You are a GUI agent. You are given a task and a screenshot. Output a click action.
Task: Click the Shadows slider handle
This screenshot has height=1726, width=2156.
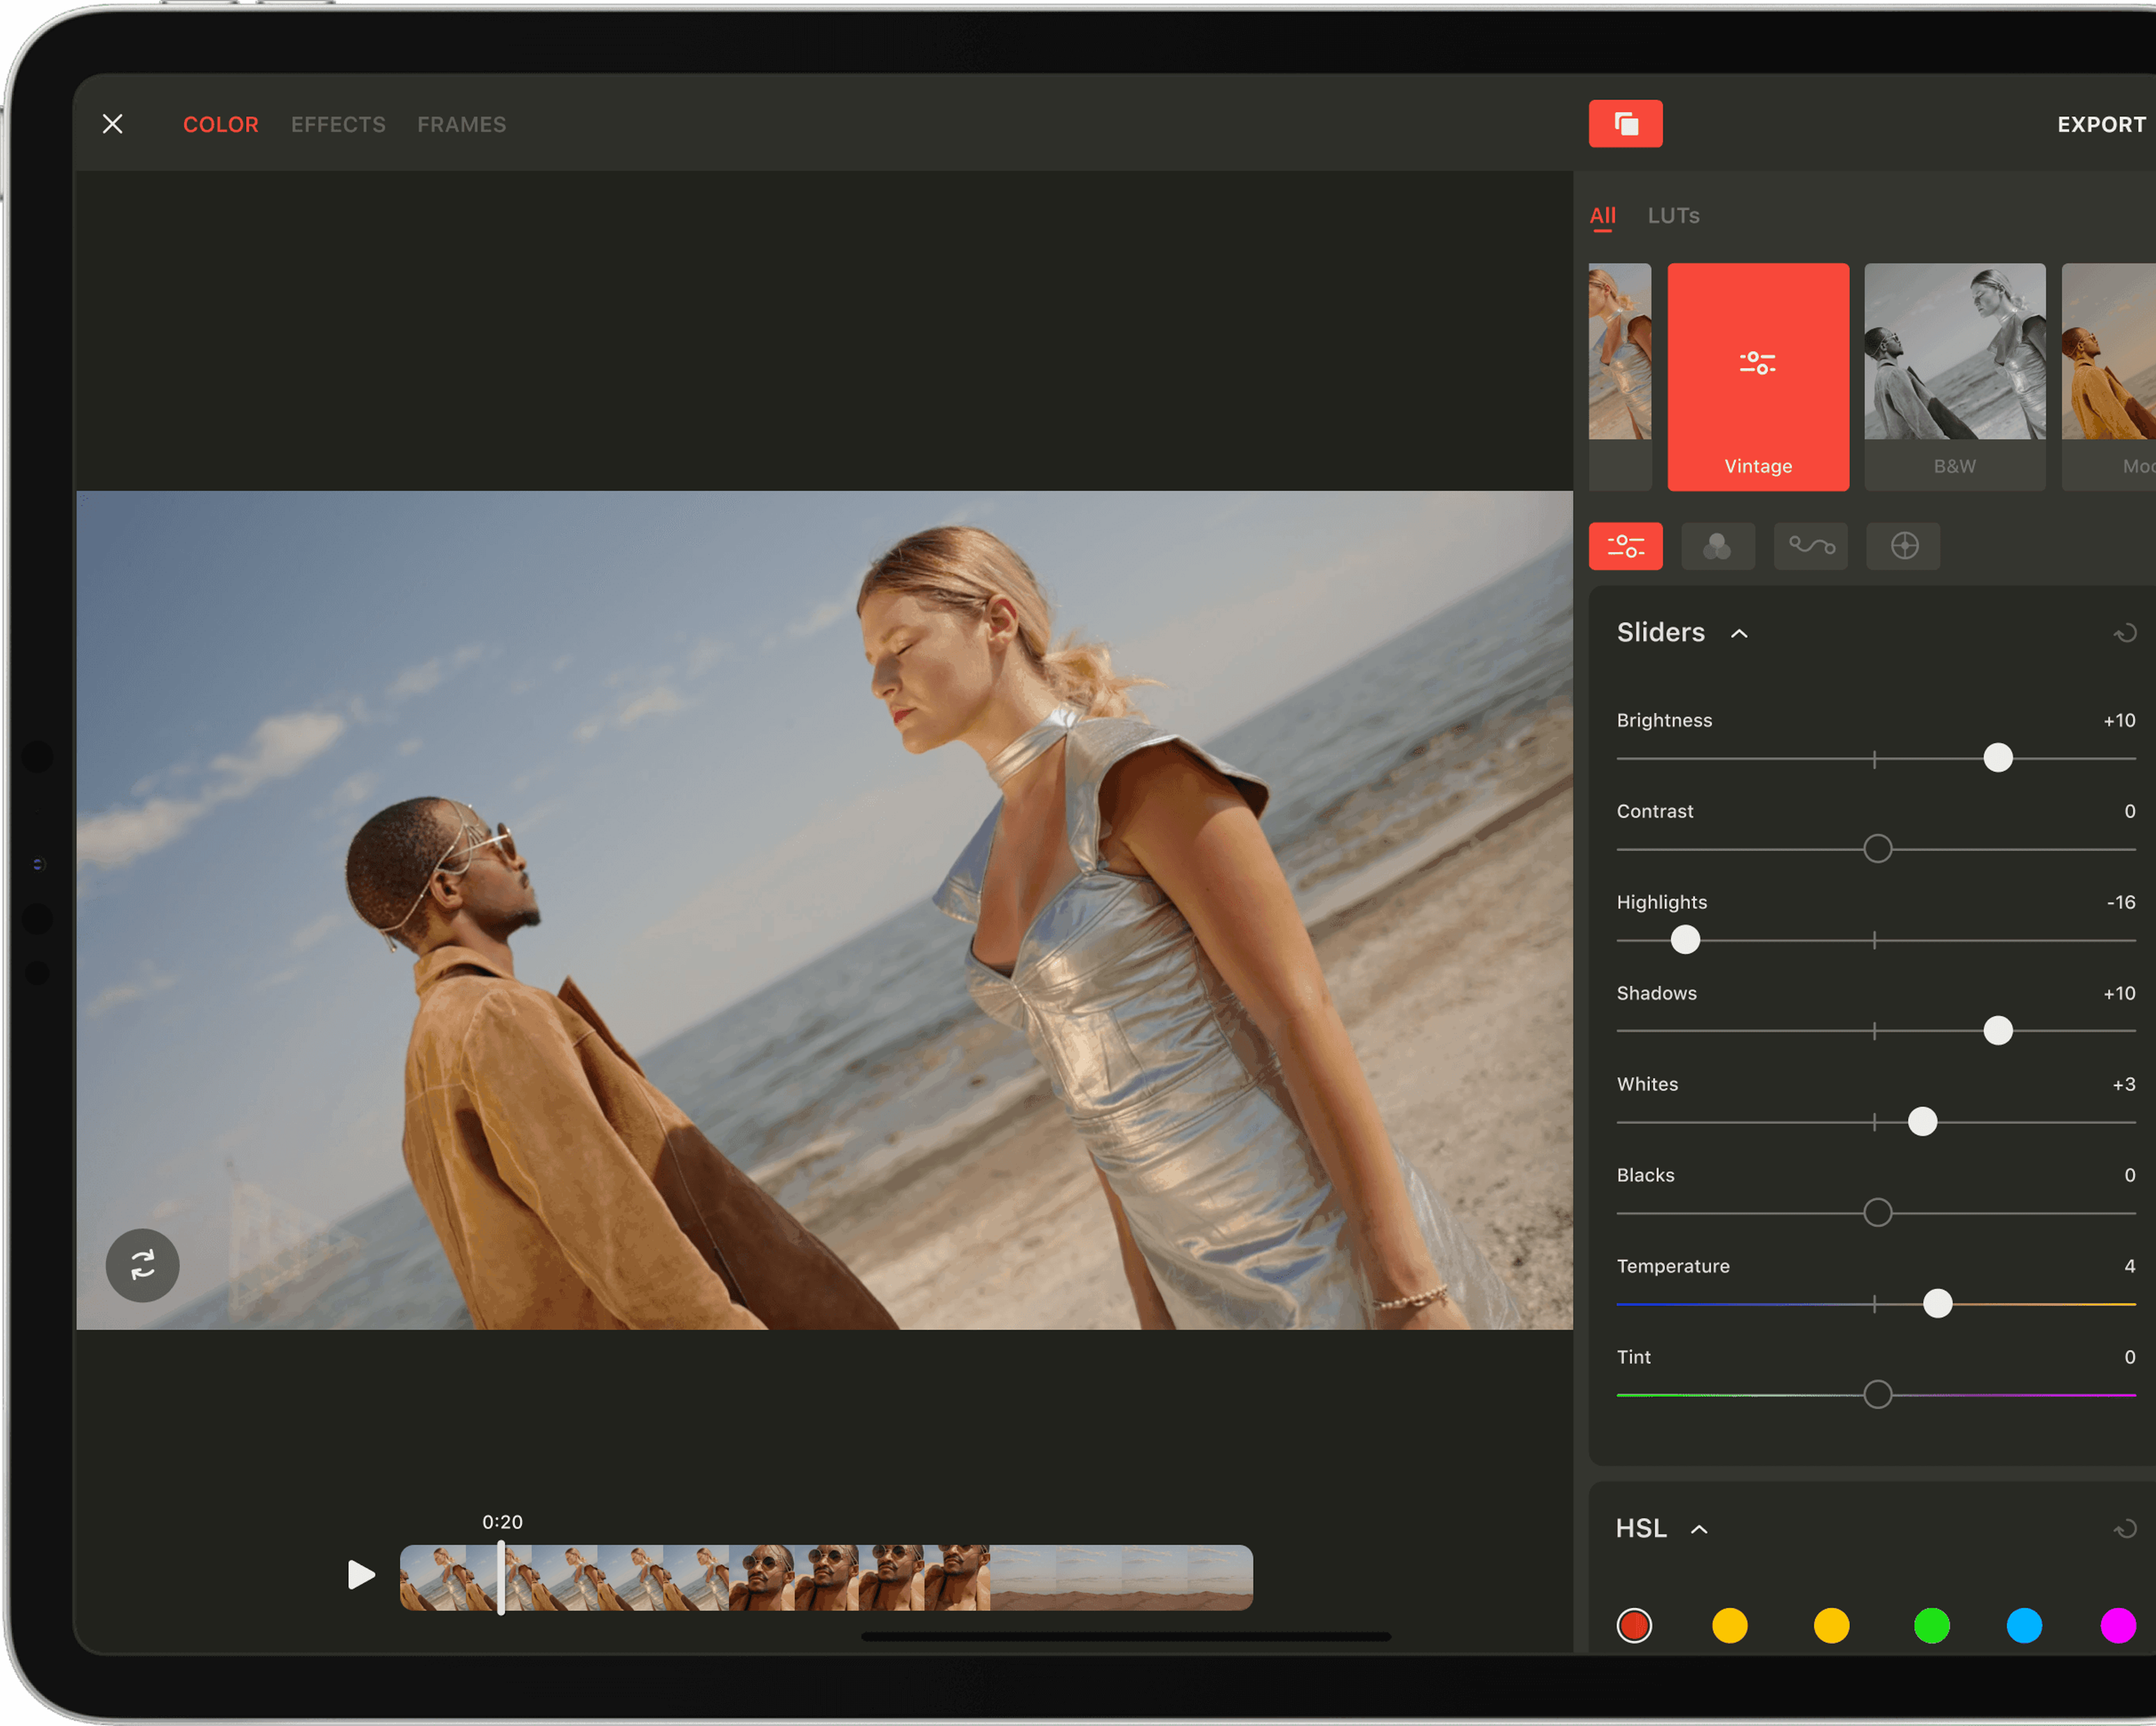[x=1997, y=1031]
